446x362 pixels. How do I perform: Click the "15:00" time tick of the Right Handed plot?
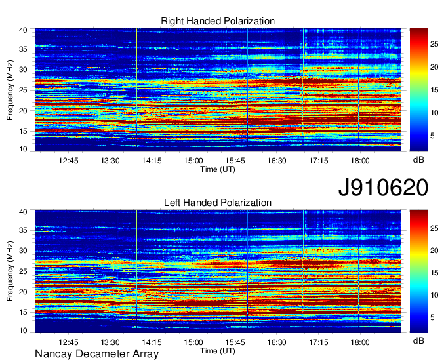click(x=193, y=161)
